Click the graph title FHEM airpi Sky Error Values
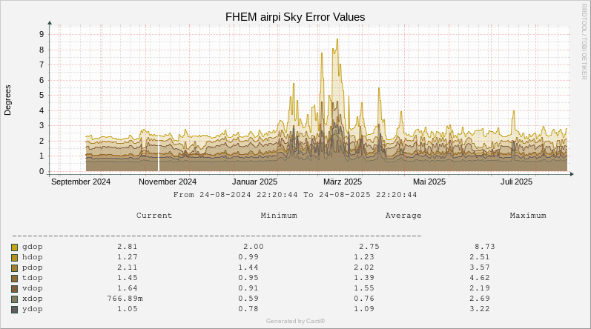The image size is (591, 329). tap(295, 17)
